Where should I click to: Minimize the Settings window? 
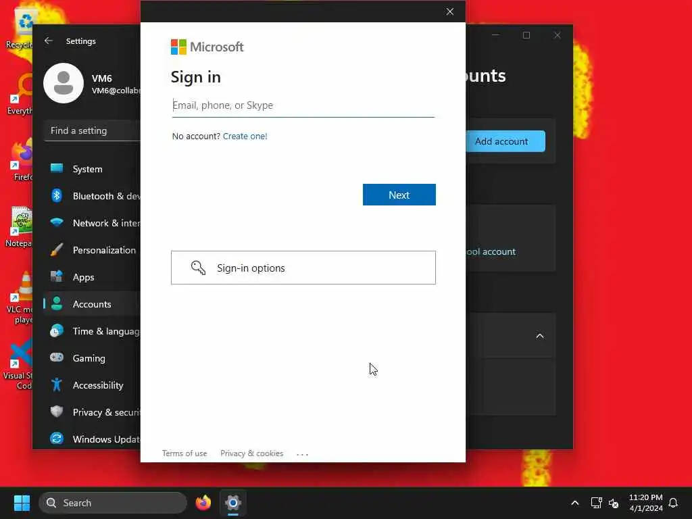pyautogui.click(x=495, y=35)
